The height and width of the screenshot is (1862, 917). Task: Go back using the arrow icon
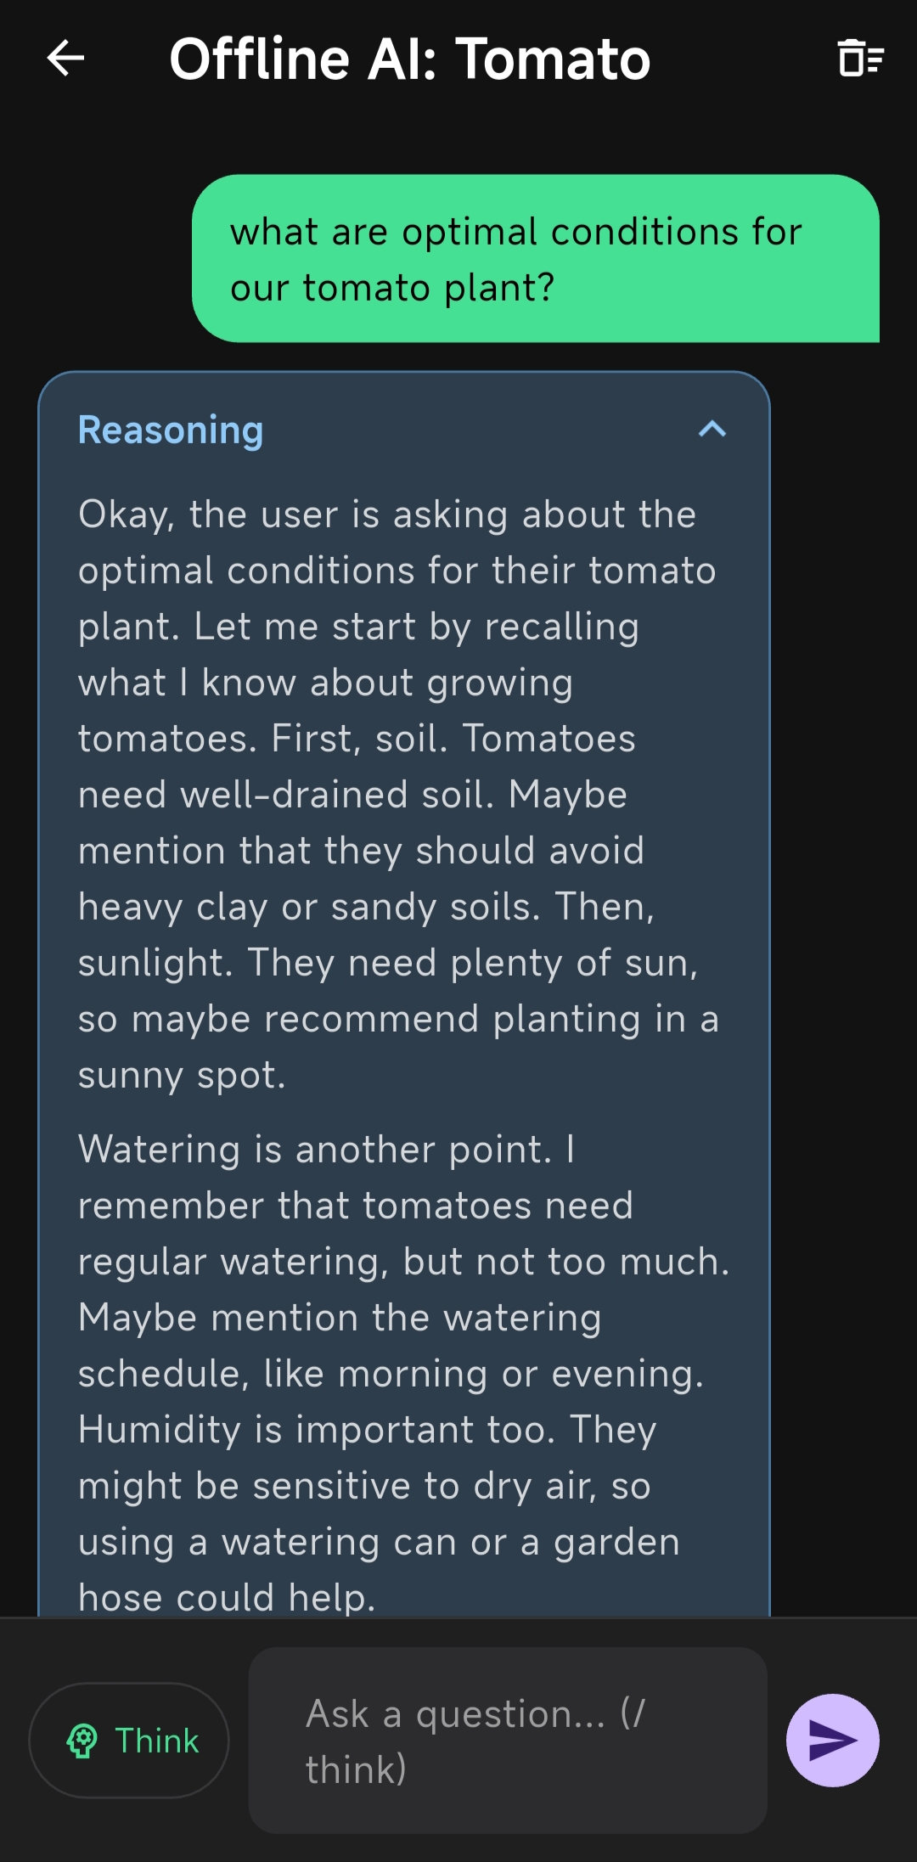(65, 59)
